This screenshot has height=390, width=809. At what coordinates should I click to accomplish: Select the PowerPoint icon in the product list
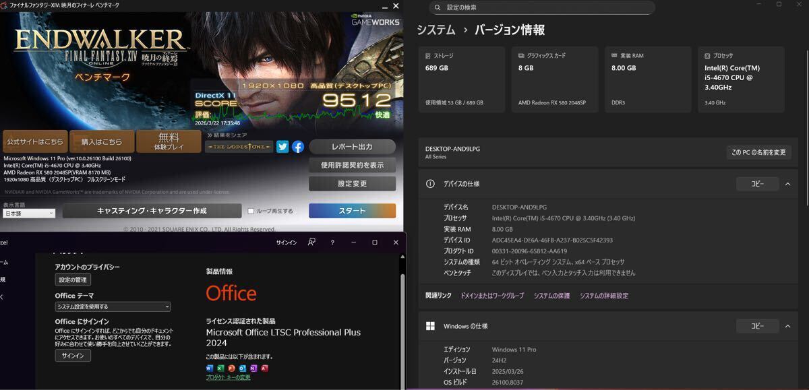231,368
